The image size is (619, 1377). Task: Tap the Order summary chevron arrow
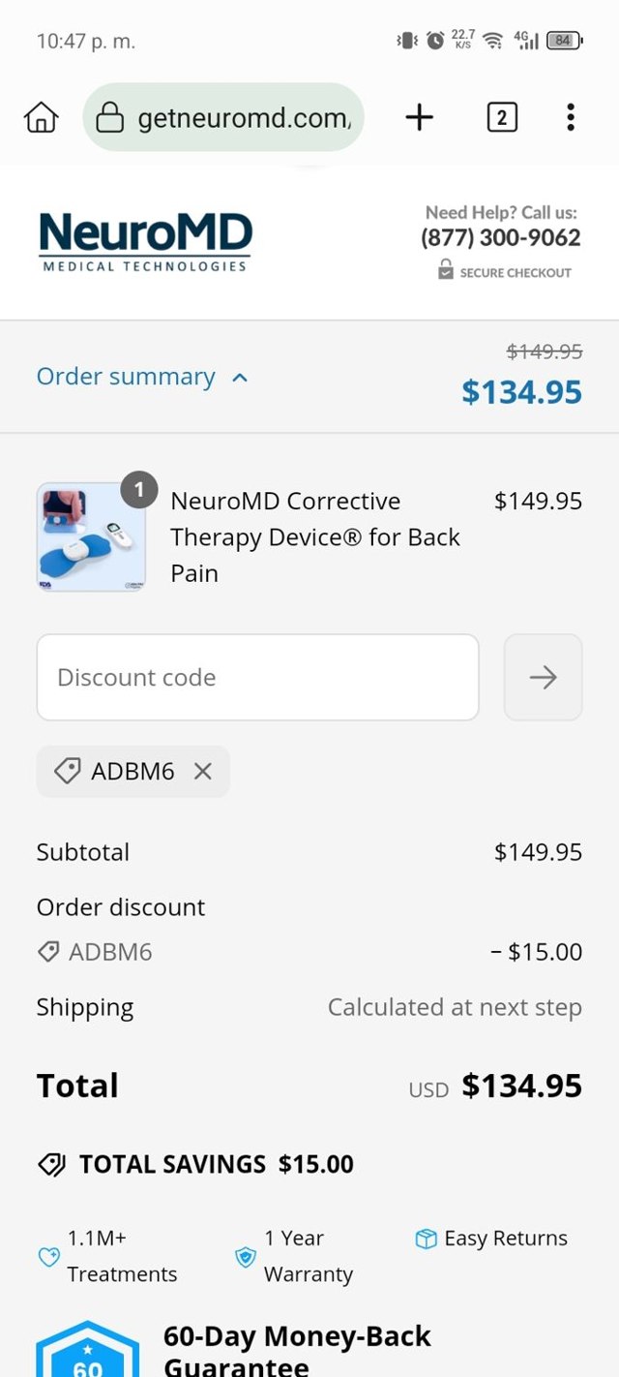pyautogui.click(x=240, y=378)
